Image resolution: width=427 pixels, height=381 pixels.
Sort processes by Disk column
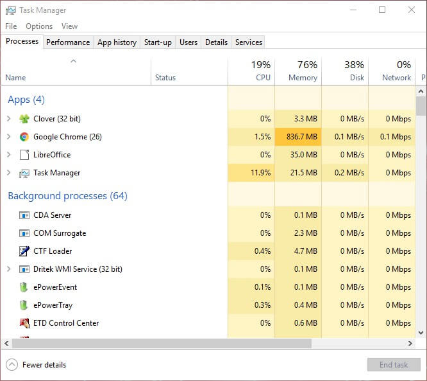pos(345,71)
